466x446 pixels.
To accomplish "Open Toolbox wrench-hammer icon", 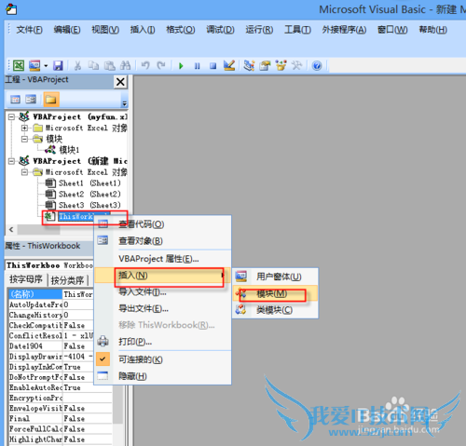I will [x=296, y=65].
